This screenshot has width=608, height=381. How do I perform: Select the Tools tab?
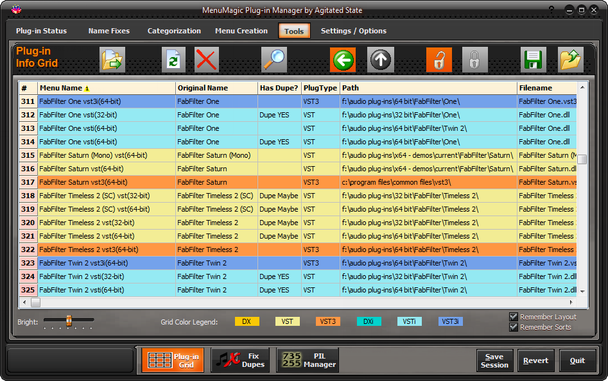coord(294,31)
